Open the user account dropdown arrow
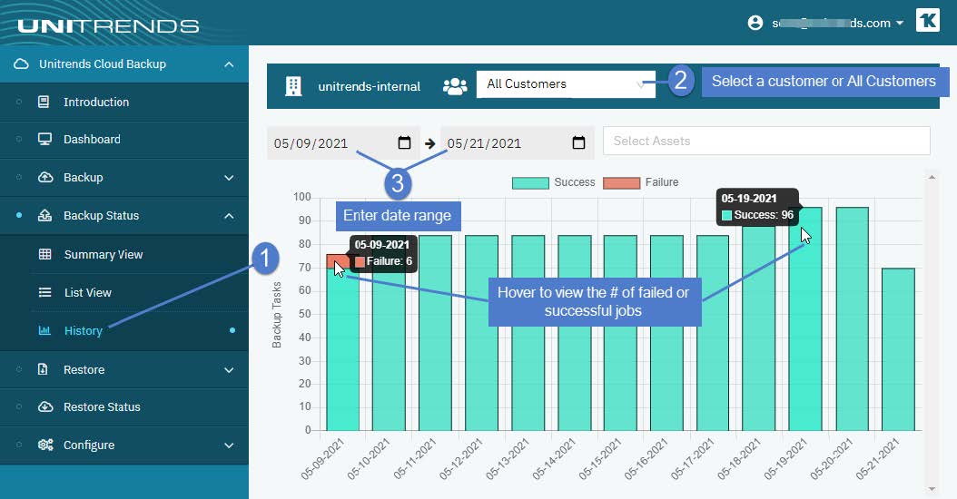This screenshot has height=499, width=957. click(900, 24)
